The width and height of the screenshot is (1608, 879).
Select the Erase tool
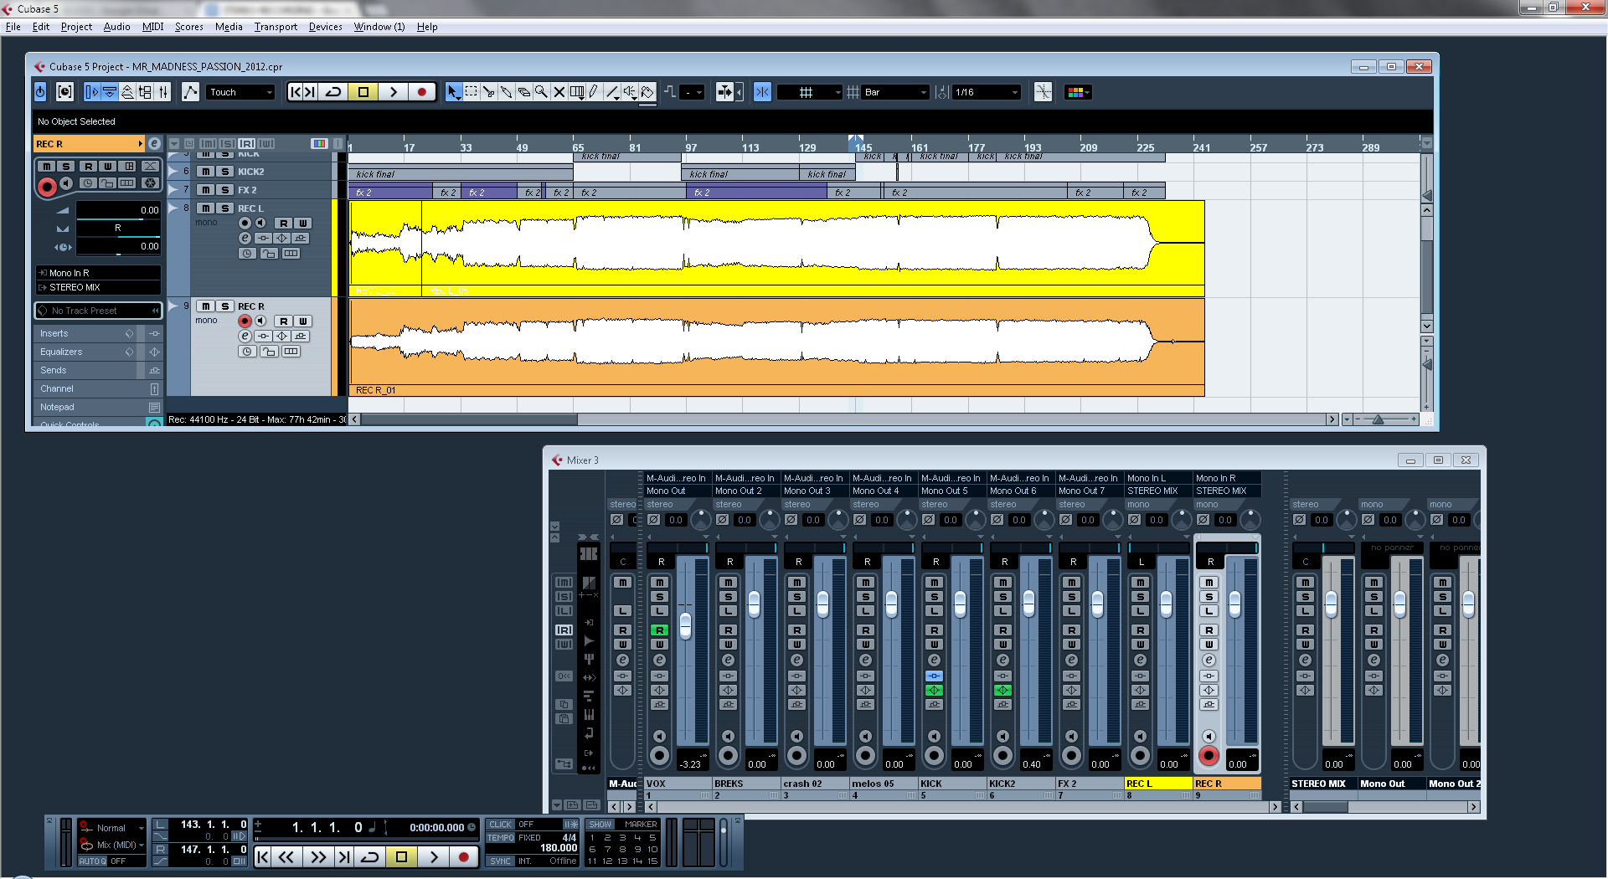523,92
